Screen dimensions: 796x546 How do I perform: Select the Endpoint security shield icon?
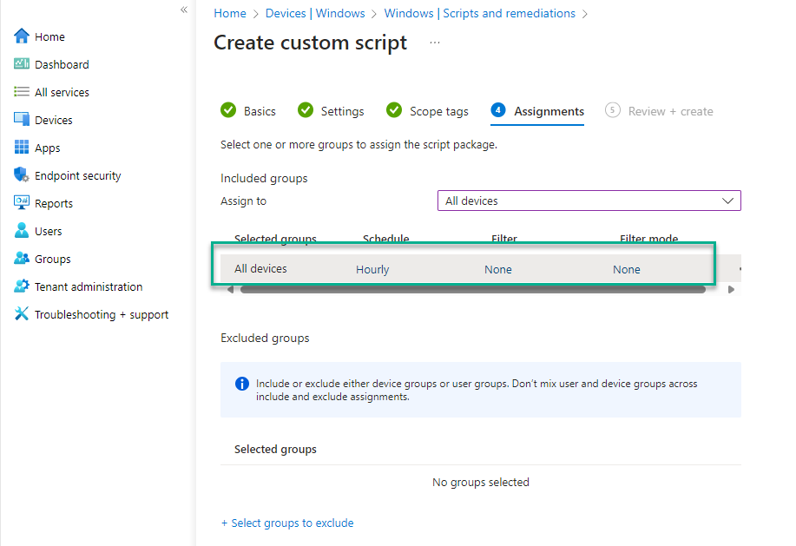pyautogui.click(x=22, y=175)
